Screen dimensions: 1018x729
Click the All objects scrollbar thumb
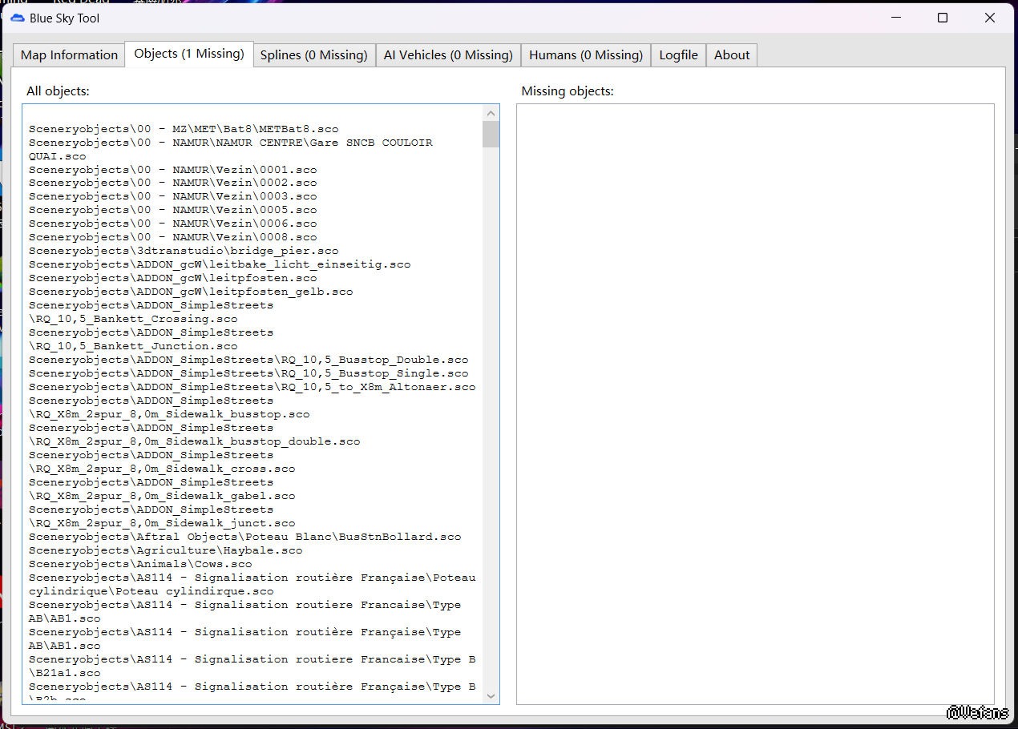(x=491, y=135)
